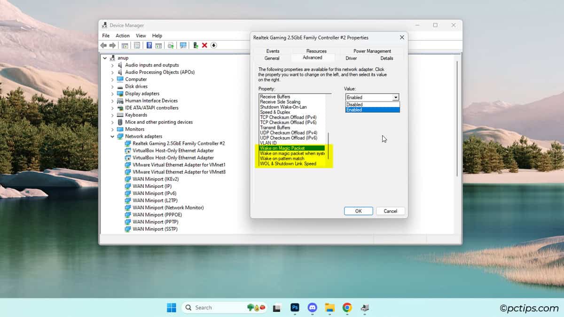This screenshot has width=564, height=317.
Task: Switch to the General tab
Action: pyautogui.click(x=272, y=58)
